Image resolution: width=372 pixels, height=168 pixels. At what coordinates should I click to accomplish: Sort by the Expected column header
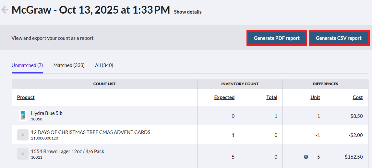(224, 97)
